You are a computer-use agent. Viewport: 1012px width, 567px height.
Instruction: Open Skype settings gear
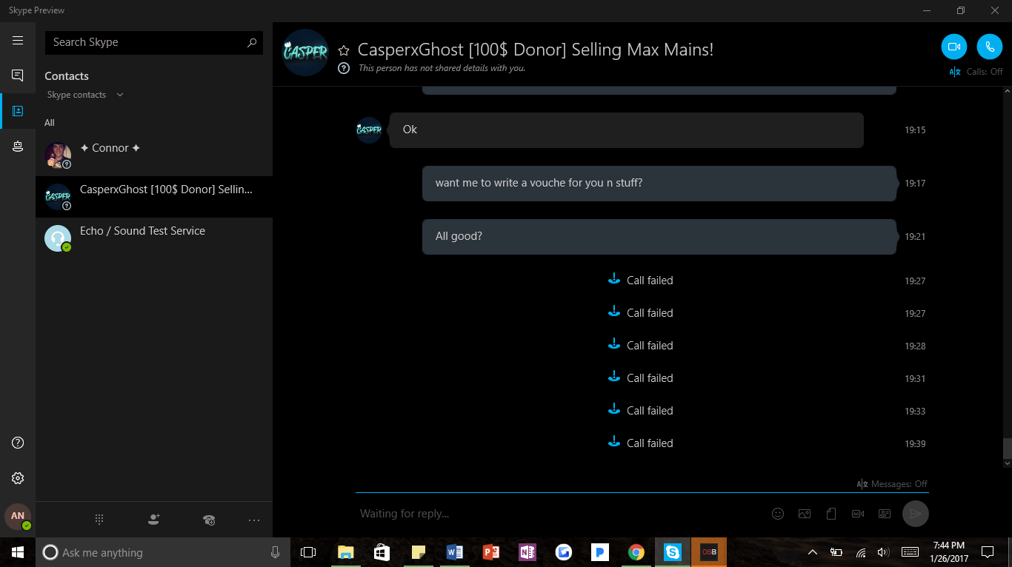[x=18, y=478]
